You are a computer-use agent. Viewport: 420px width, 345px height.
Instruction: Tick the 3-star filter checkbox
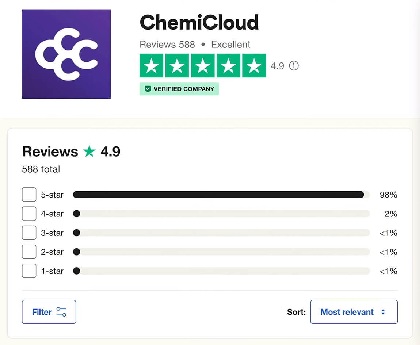pyautogui.click(x=29, y=233)
